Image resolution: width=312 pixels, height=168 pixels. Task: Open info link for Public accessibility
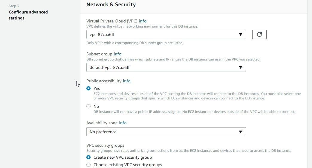click(126, 81)
